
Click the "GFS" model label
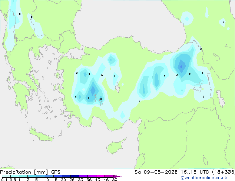pos(56,172)
